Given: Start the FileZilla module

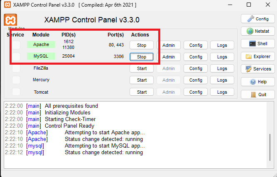Looking at the screenshot, I should [x=142, y=68].
